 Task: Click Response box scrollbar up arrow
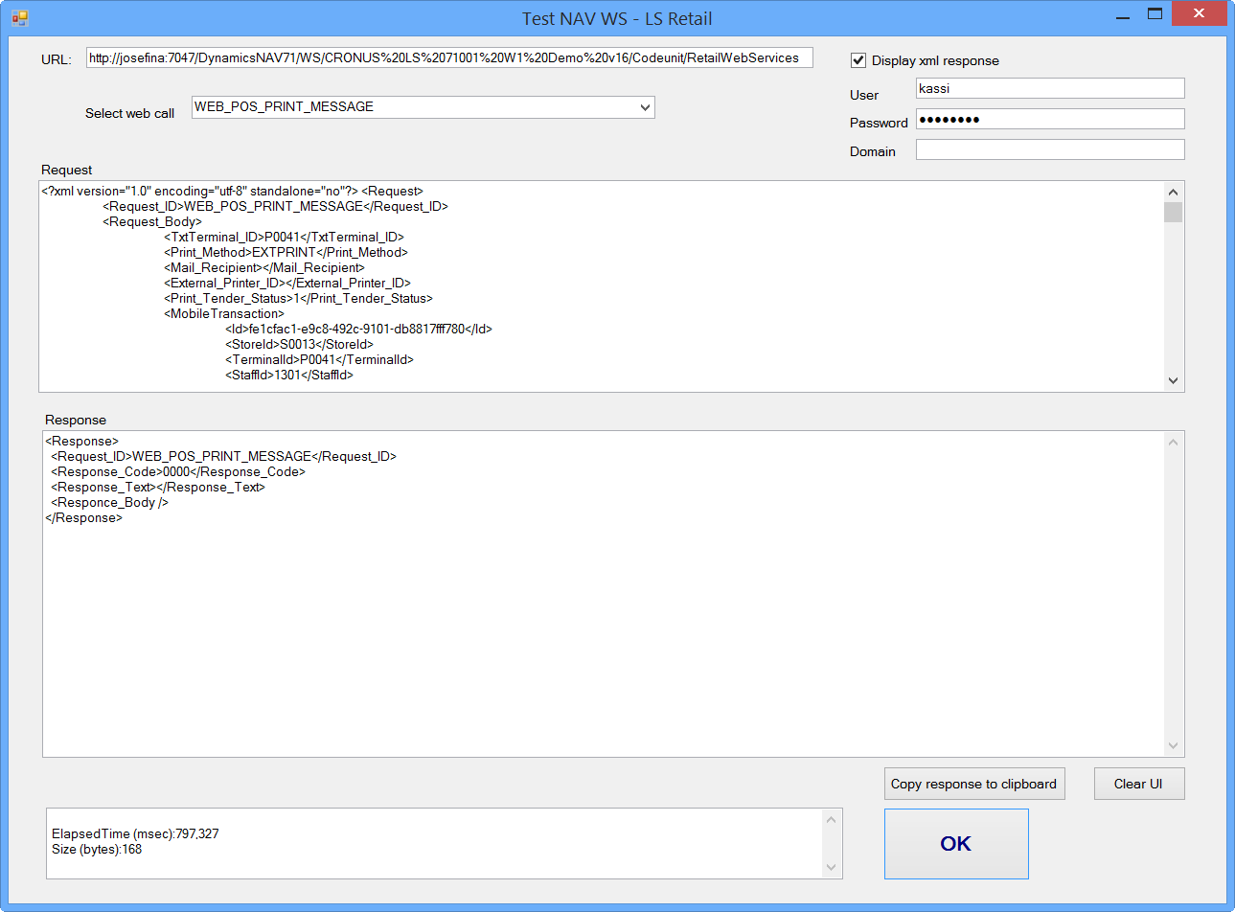(x=1173, y=442)
